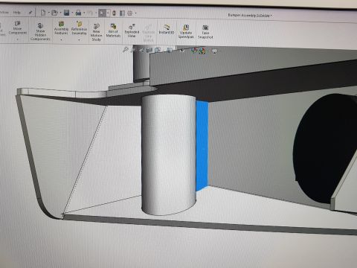Viewport: 357px width, 268px height.
Task: Open the Help menu
Action: point(17,13)
